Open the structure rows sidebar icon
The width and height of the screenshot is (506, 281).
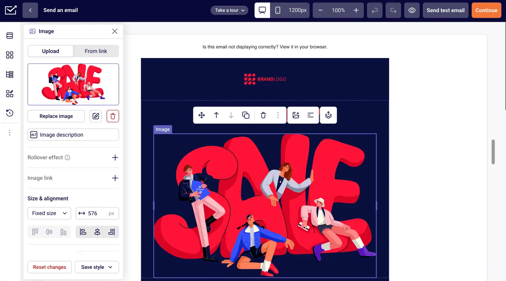click(x=10, y=75)
